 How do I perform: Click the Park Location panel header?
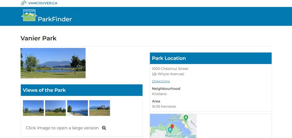pos(210,58)
